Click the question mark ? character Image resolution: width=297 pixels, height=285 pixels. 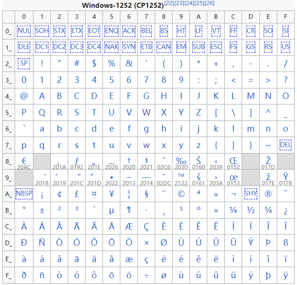(x=286, y=80)
